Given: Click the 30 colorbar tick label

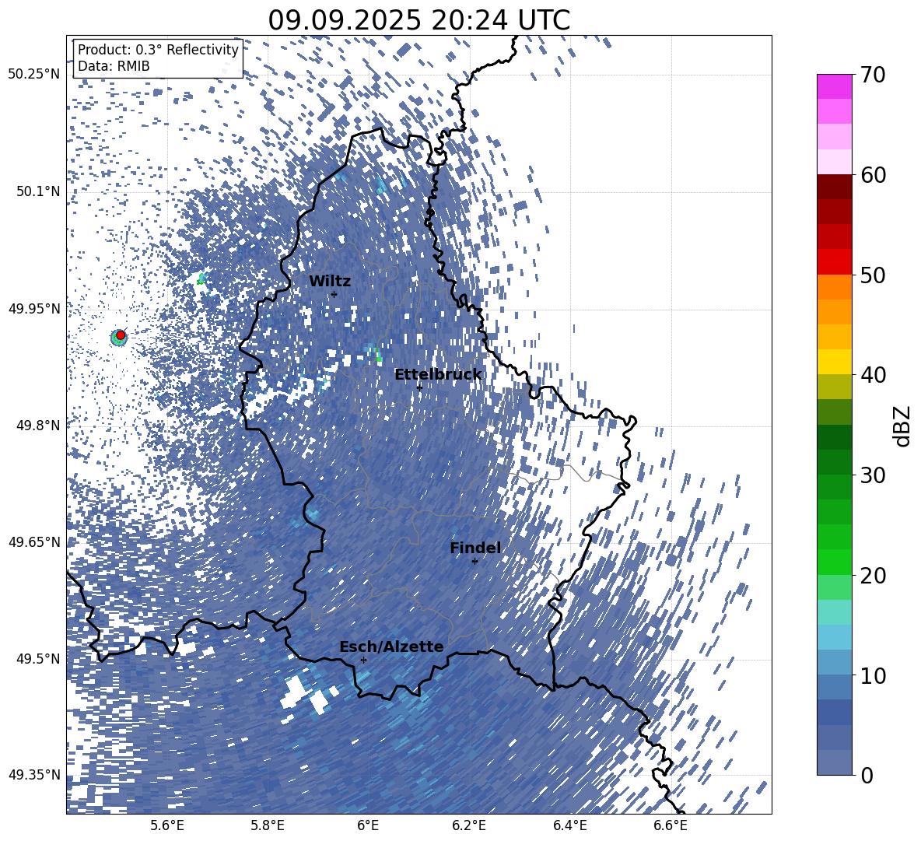Looking at the screenshot, I should tap(873, 475).
